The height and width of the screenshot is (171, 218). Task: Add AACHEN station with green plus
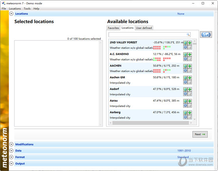[190, 66]
